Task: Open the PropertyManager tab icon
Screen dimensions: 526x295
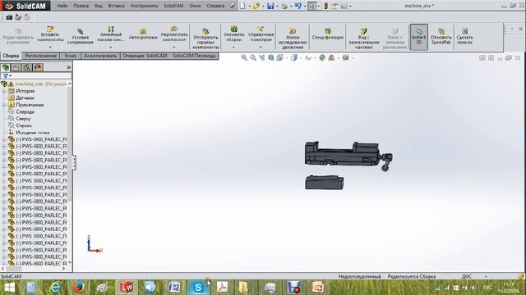Action: pyautogui.click(x=16, y=67)
